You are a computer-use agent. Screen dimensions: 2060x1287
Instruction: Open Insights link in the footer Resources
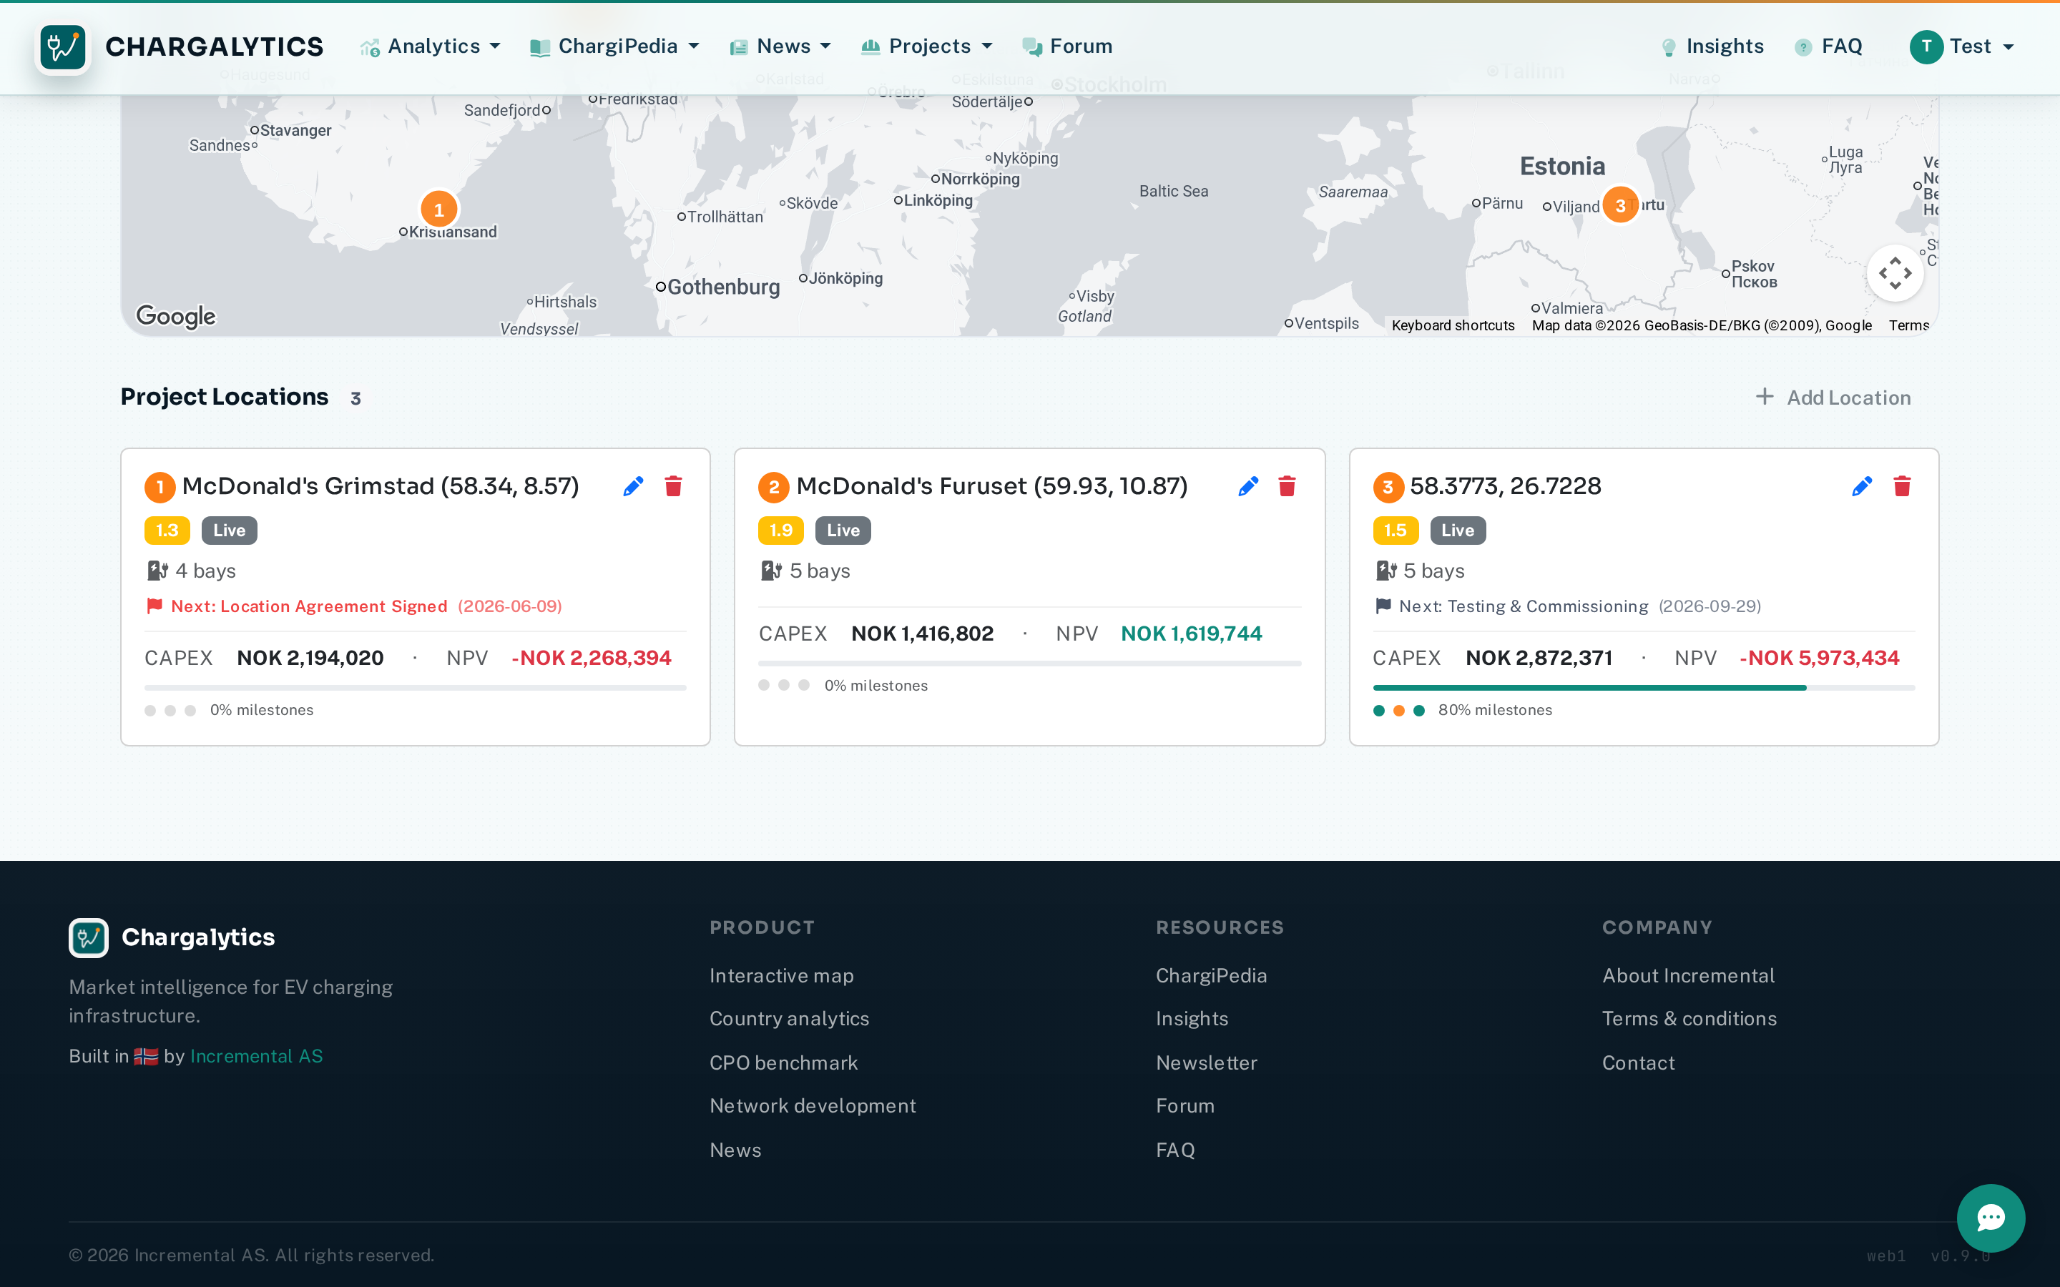pyautogui.click(x=1192, y=1019)
